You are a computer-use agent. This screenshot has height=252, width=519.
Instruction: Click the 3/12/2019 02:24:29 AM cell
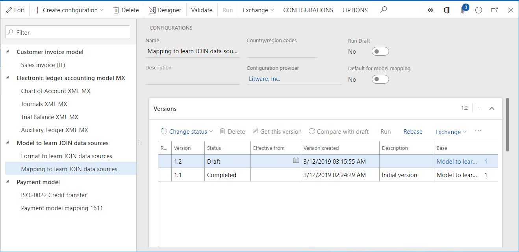(x=340, y=175)
